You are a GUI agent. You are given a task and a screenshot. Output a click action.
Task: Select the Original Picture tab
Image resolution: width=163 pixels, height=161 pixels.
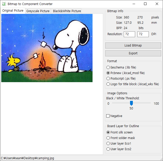(13, 11)
